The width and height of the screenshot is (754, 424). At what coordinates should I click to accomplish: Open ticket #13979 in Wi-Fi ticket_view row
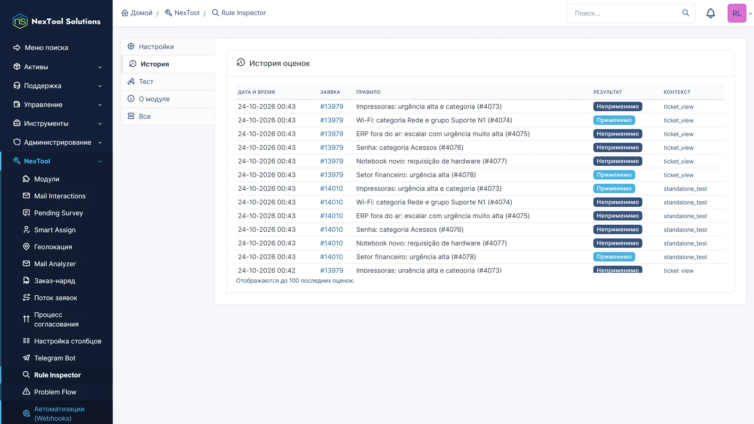[x=332, y=120]
